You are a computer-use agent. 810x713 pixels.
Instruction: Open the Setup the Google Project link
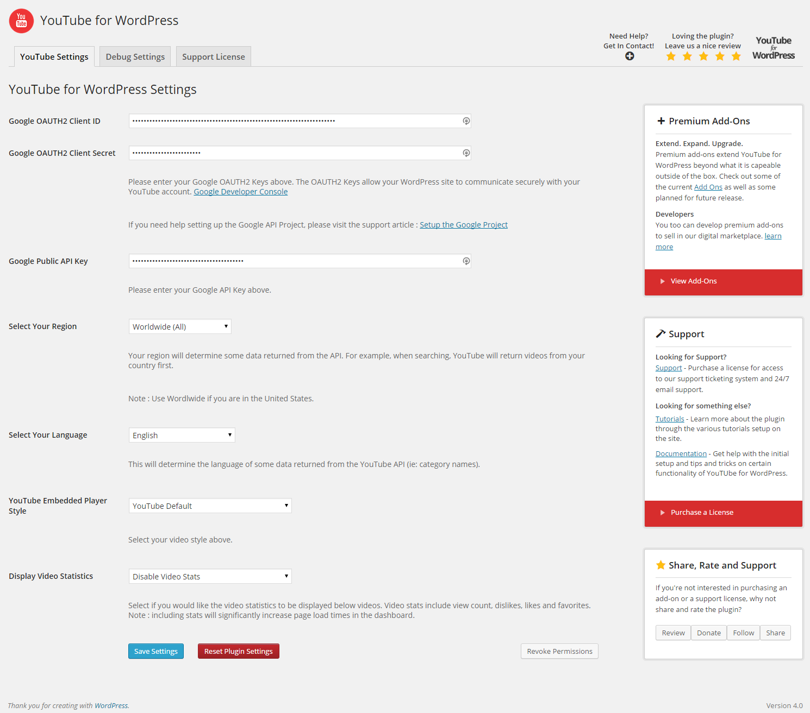[x=464, y=225]
